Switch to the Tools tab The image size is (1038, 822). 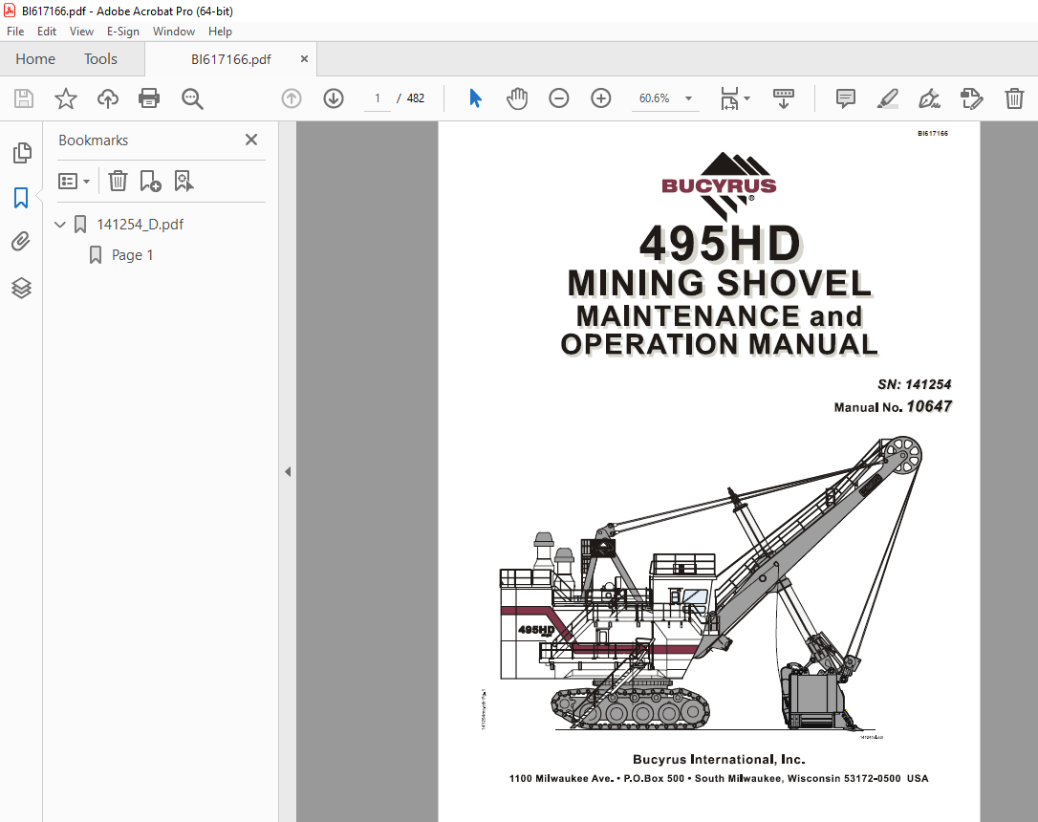point(100,59)
